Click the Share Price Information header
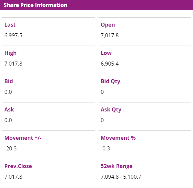 35,5
